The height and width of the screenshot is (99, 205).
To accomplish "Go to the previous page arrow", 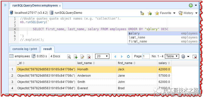I will point(115,57).
